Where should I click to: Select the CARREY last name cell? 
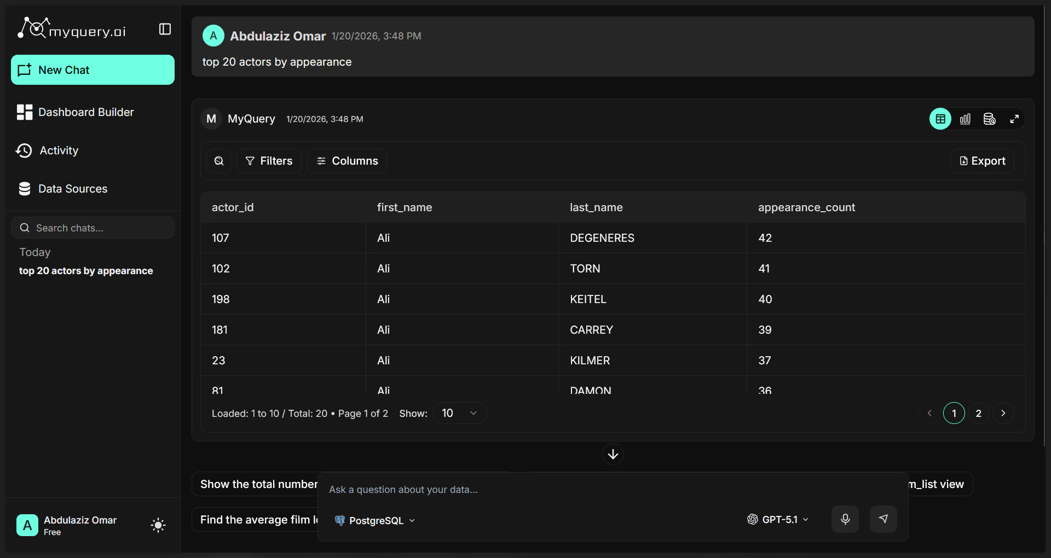(x=652, y=330)
